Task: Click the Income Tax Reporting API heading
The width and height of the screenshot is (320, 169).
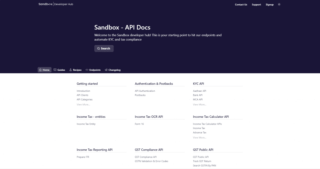Action: (94, 150)
